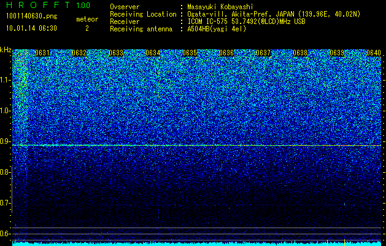Click the ICOM IC-575 receiver text

pyautogui.click(x=246, y=22)
